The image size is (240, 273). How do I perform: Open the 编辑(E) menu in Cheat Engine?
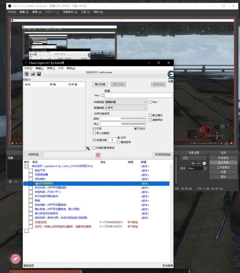click(40, 68)
